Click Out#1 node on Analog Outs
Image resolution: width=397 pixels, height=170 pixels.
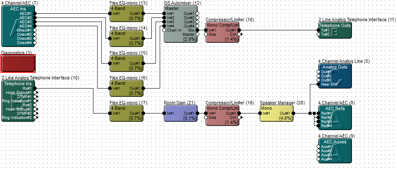coord(318,71)
